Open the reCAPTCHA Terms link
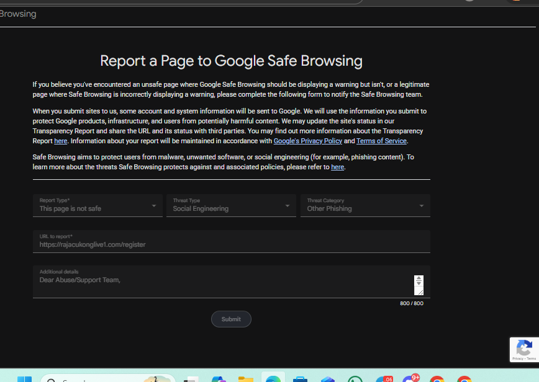Viewport: 539px width, 382px height. 531,358
